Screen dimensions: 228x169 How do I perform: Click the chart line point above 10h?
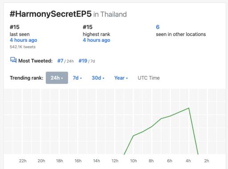133,136
